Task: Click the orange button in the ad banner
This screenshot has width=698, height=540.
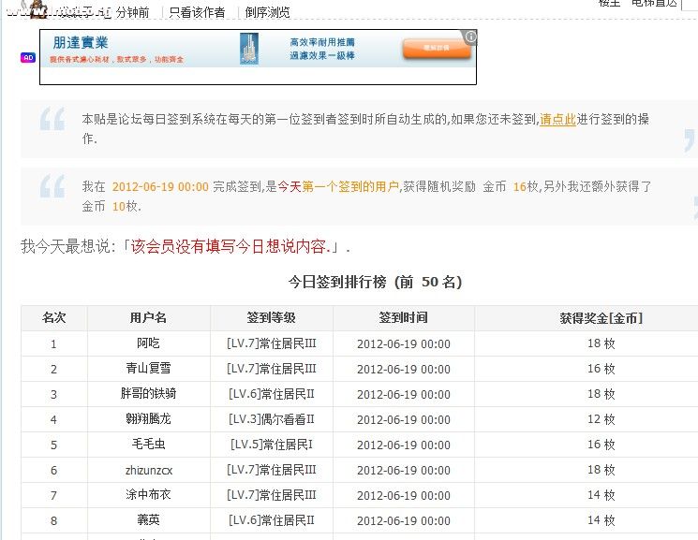Action: 437,49
